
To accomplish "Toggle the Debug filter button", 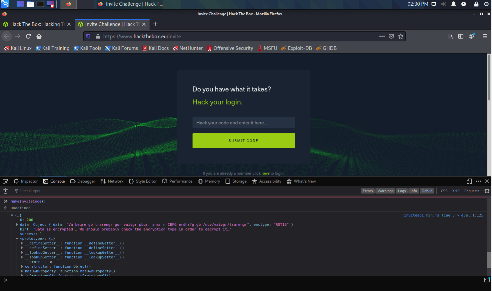I will [x=427, y=191].
